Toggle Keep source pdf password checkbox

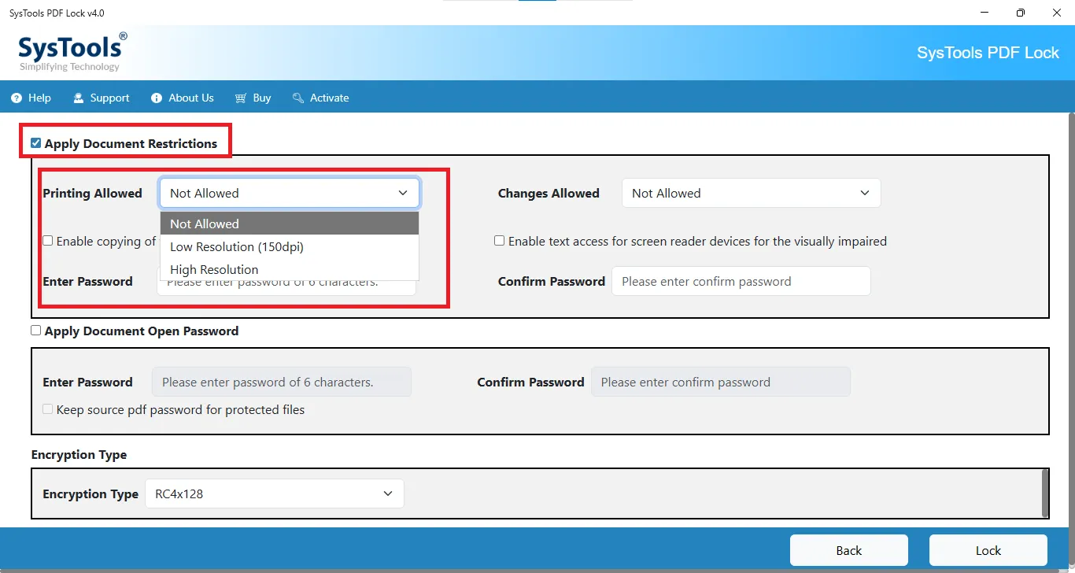(x=48, y=409)
